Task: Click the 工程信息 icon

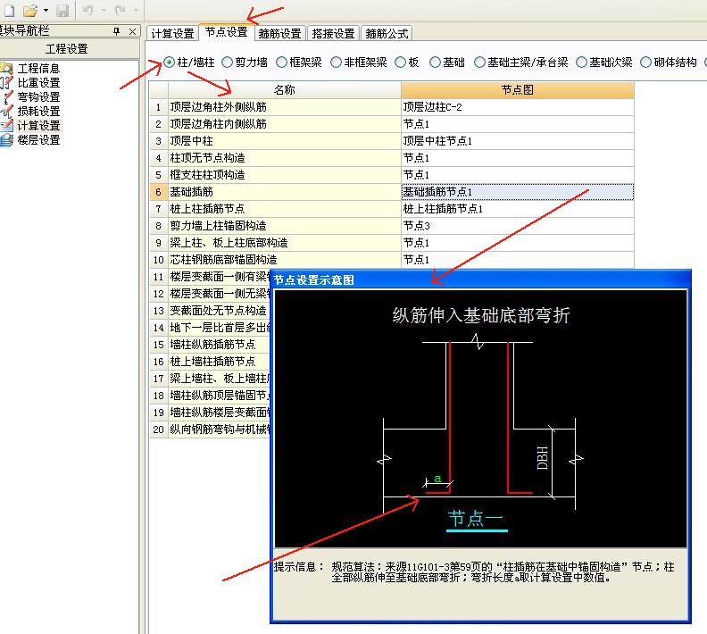Action: (6, 68)
